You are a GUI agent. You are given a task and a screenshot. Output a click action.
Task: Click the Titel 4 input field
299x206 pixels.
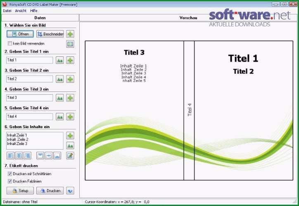pos(30,117)
